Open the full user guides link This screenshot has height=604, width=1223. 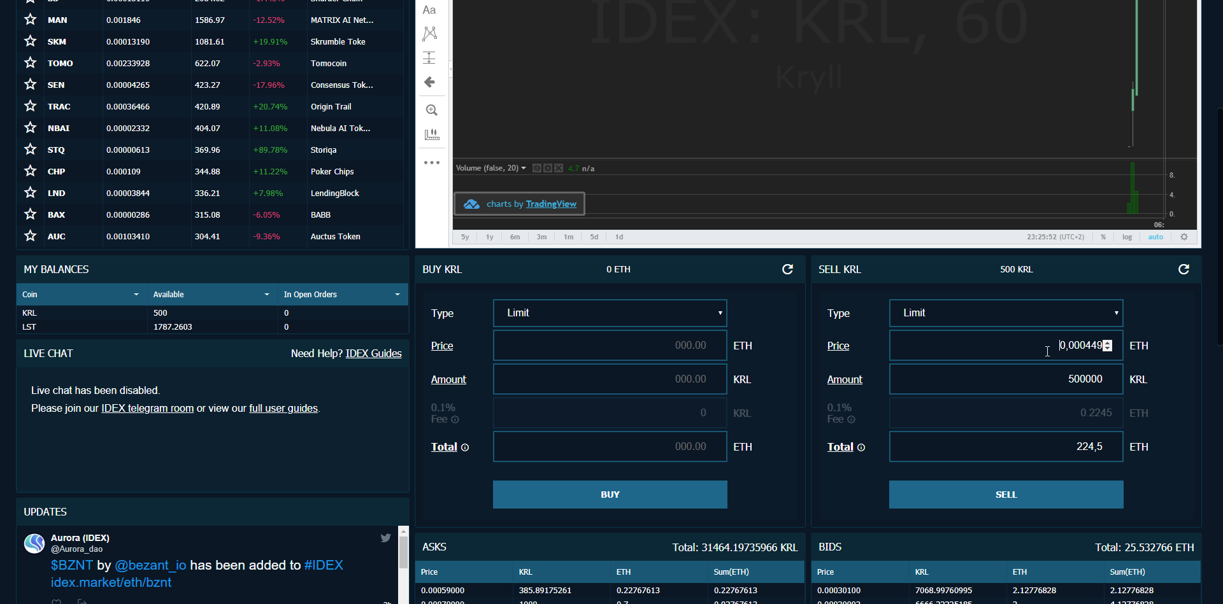283,408
